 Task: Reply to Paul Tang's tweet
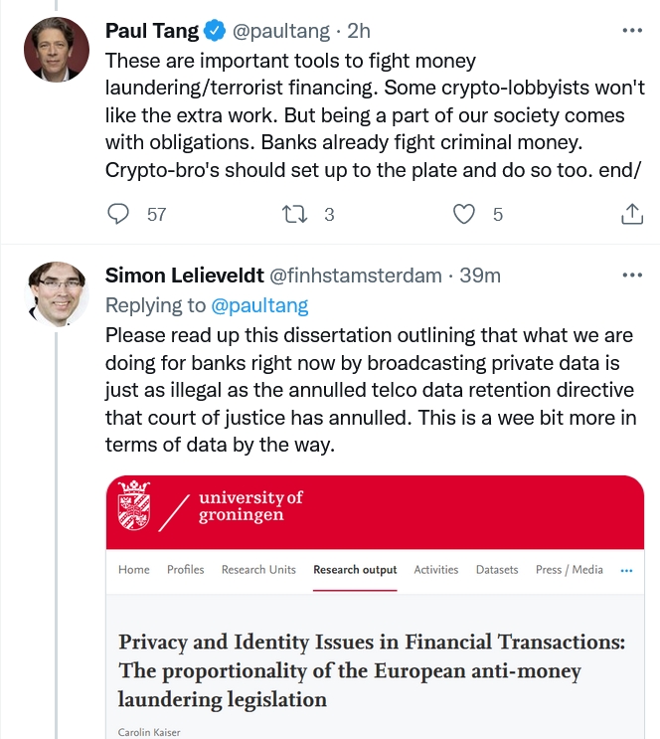point(117,214)
